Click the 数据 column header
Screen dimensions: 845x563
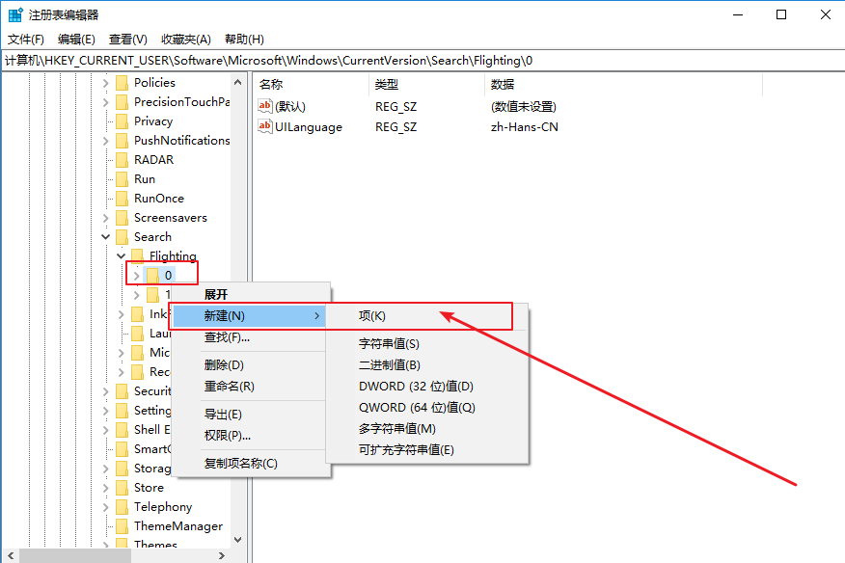(503, 85)
